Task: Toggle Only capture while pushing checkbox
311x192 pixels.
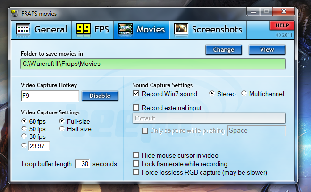Action: tap(144, 130)
